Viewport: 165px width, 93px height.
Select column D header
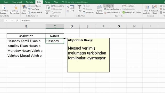point(72,26)
